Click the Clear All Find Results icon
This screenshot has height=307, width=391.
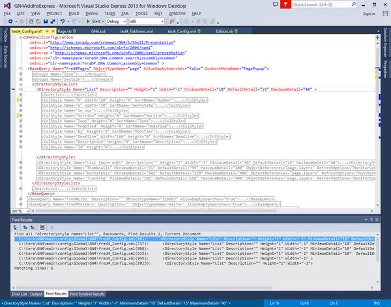click(42, 227)
